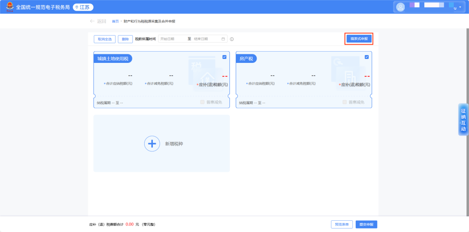This screenshot has width=469, height=232.
Task: Click the tax bureau emblem logo
Action: coord(10,7)
